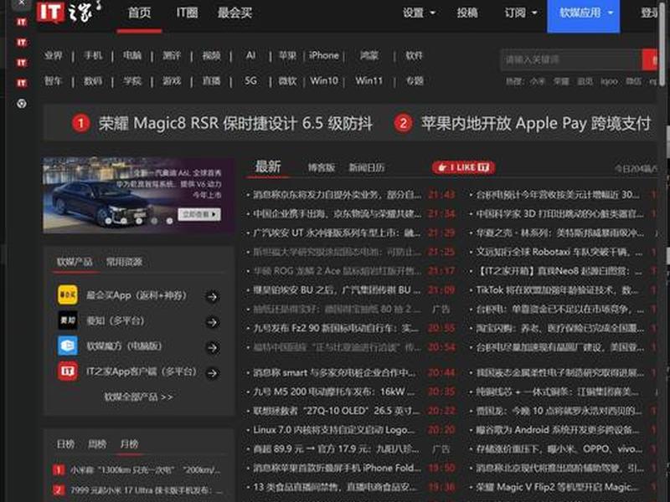Screen dimensions: 670x502
Task: Go to the 首页 tab
Action: tap(139, 13)
